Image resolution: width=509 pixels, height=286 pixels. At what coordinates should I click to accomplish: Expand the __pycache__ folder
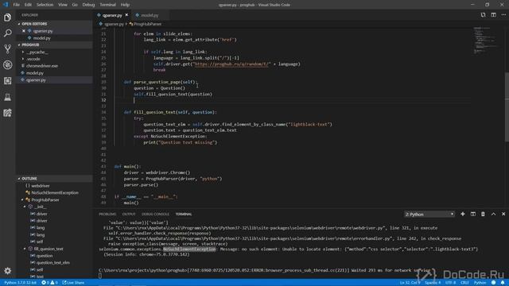[23, 52]
